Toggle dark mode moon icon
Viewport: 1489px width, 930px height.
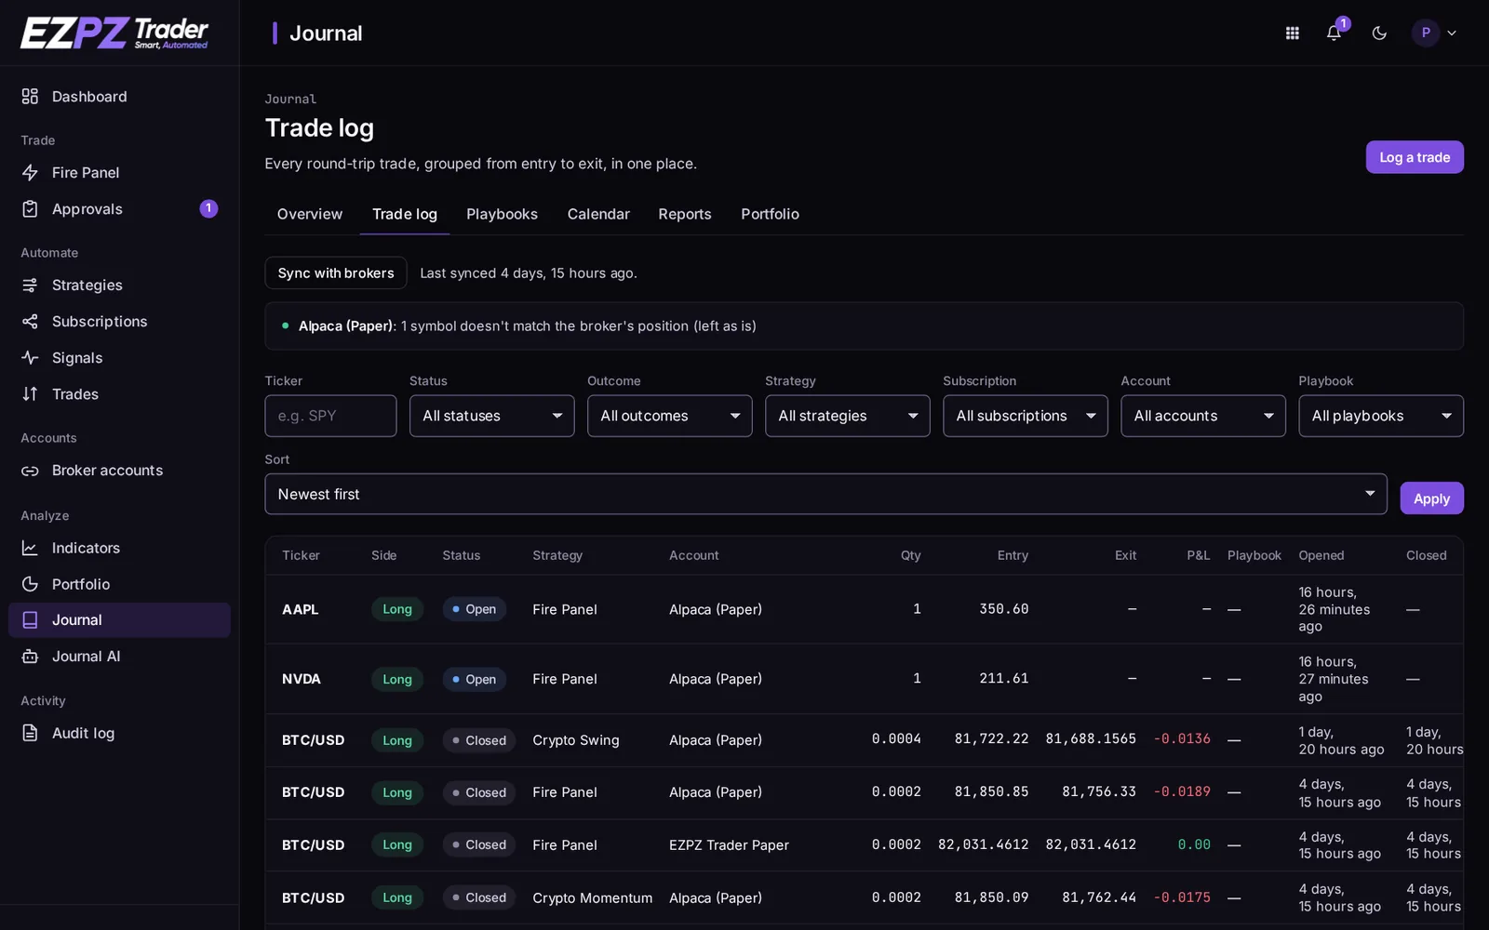(1379, 33)
